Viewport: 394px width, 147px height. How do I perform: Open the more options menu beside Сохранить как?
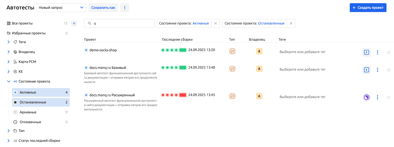[x=125, y=8]
